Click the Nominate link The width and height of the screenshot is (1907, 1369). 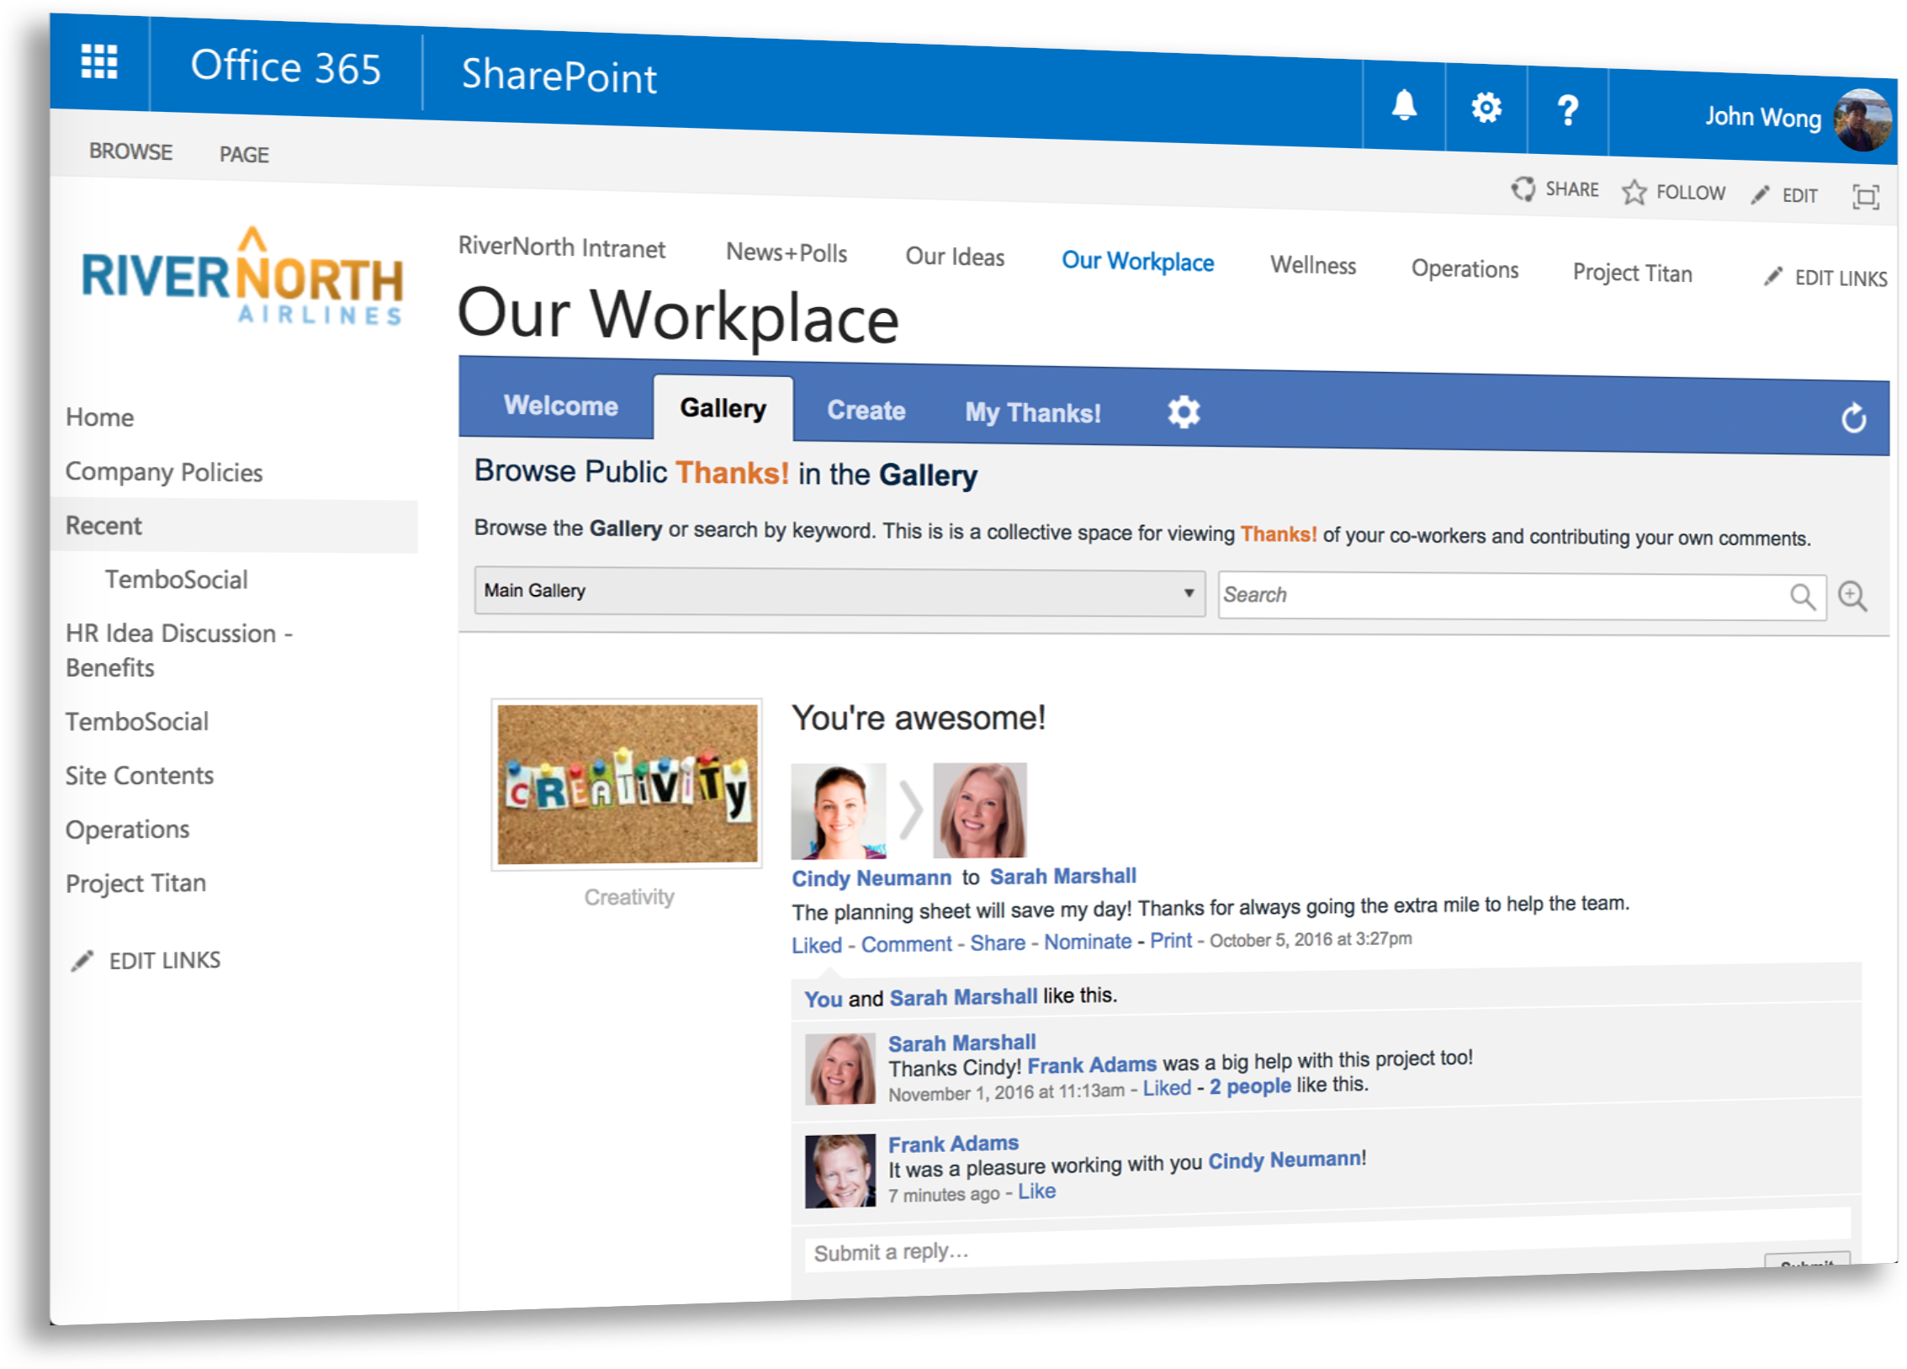coord(1087,942)
